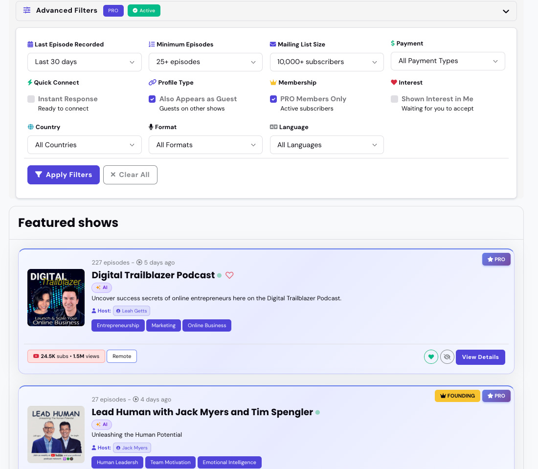This screenshot has height=469, width=538.
Task: Click the PRO badge beside Advanced Filters
Action: [113, 11]
